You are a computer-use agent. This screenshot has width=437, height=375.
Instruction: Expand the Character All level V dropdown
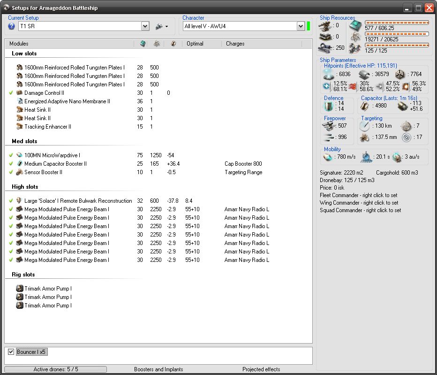(301, 26)
